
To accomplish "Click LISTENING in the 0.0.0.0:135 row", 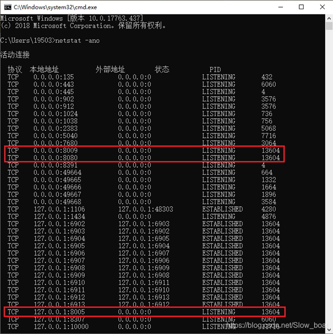I will pos(219,77).
